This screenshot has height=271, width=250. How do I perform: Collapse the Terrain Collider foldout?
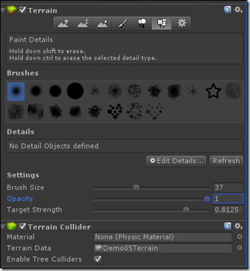(x=3, y=227)
